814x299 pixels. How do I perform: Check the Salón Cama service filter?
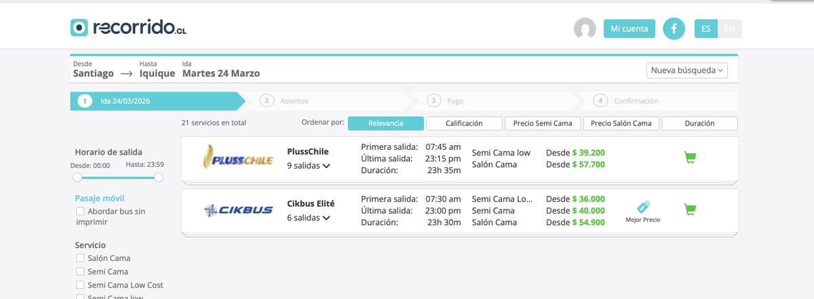point(80,258)
